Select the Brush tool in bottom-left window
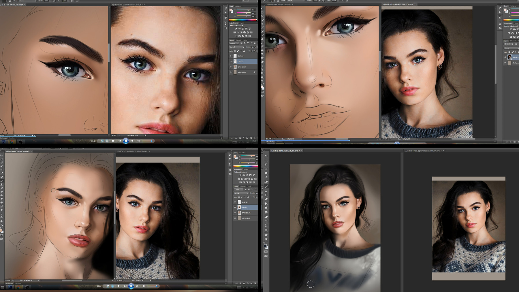Viewport: 519px width, 292px height. coord(2,181)
